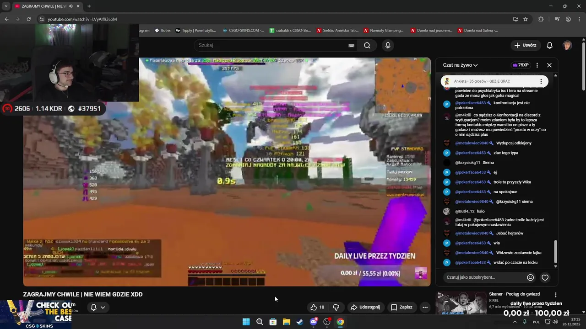Start voice search with the microphone
The image size is (586, 329).
pos(388,45)
